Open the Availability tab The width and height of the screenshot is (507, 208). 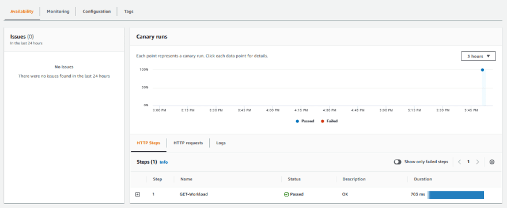(x=22, y=11)
